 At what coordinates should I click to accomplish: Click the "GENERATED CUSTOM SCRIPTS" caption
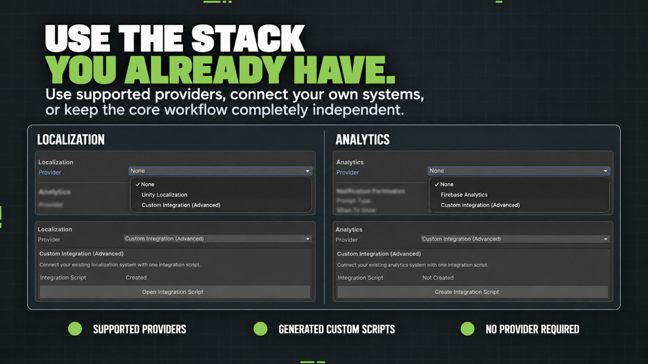[x=336, y=329]
